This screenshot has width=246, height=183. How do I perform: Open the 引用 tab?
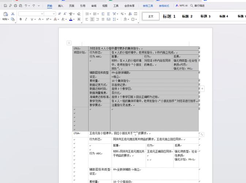pyautogui.click(x=83, y=5)
